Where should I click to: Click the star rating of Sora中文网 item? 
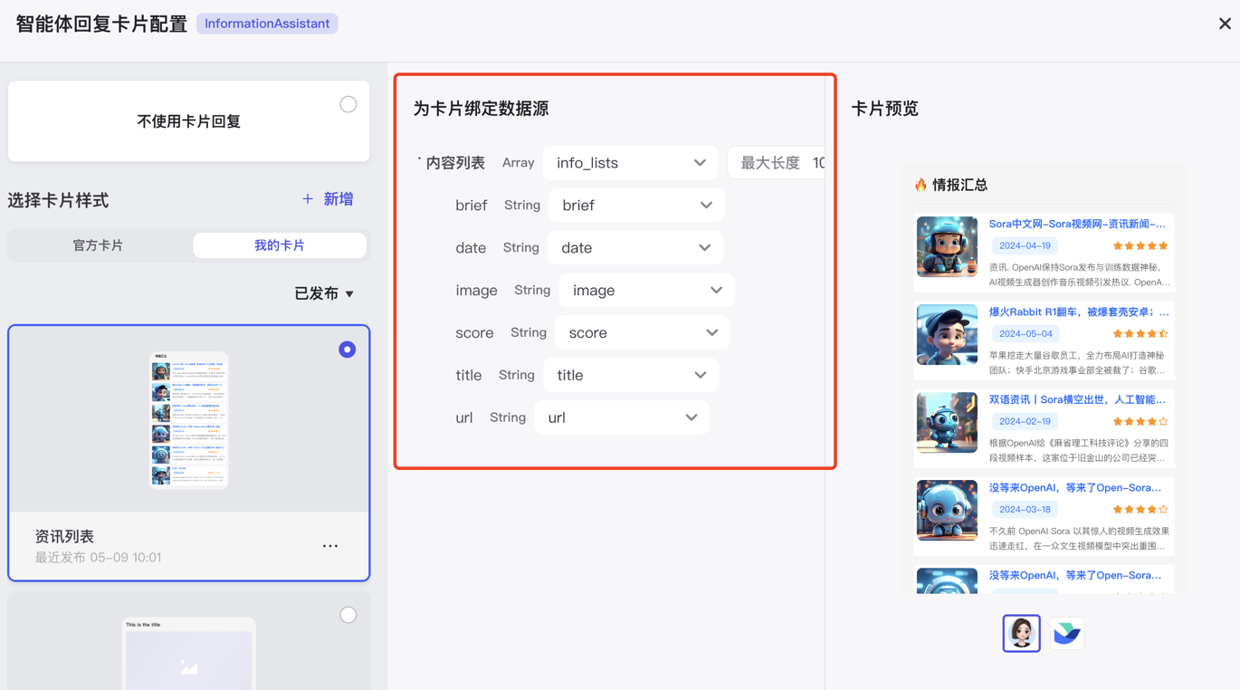(x=1140, y=246)
